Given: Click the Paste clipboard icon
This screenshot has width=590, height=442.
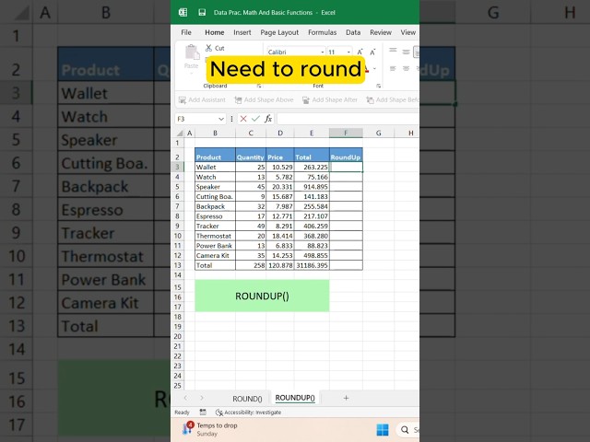Looking at the screenshot, I should tap(192, 52).
